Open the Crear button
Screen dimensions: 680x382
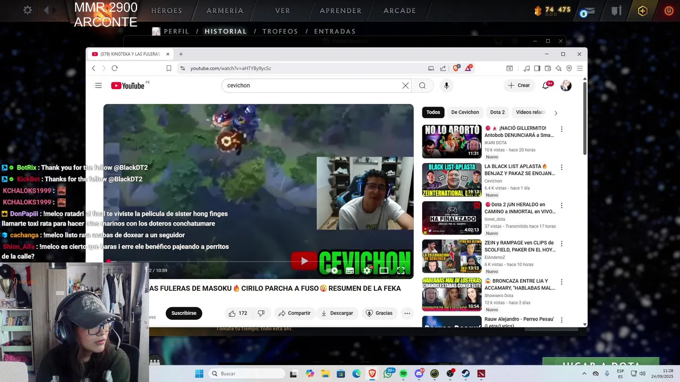(x=518, y=85)
